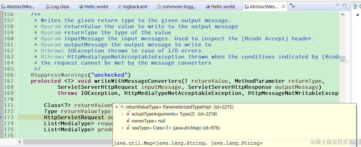Click outputMessage parameter on line 168
The height and width of the screenshot is (147, 361).
[x=297, y=87]
